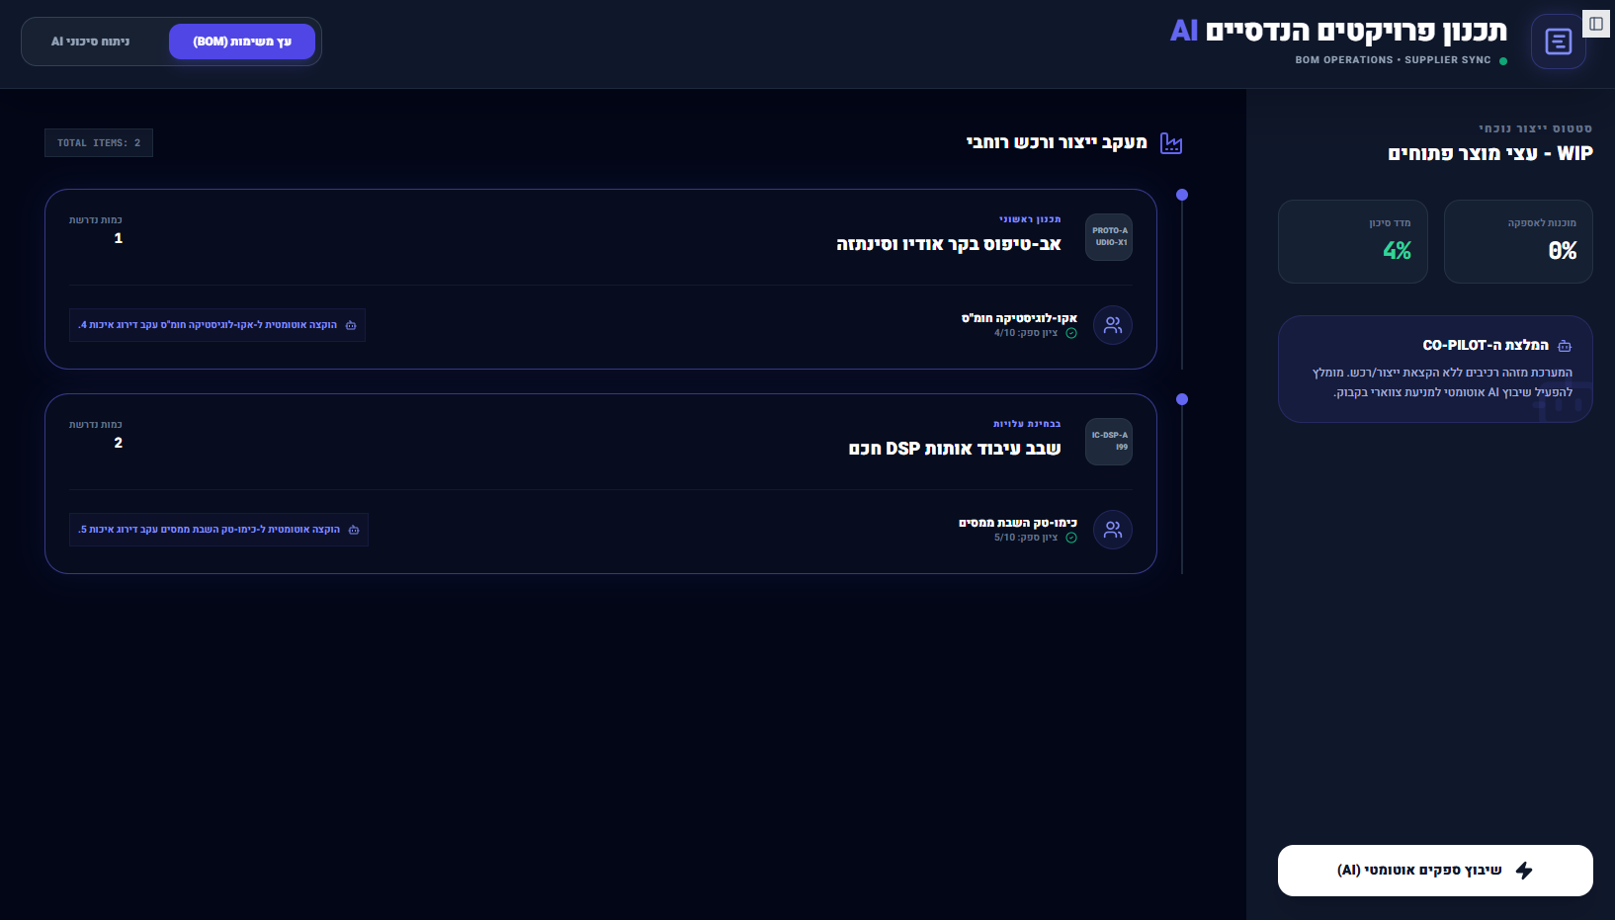Click the robot icon in כימו-טק allocation note
This screenshot has width=1615, height=920.
coord(354,530)
